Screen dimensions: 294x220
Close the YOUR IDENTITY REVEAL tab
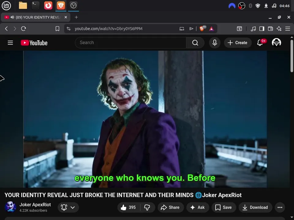(66, 17)
